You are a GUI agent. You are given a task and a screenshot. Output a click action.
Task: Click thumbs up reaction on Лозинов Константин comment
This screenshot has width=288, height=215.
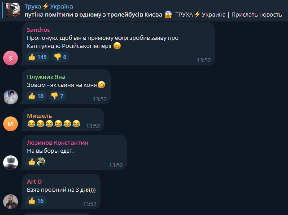[36, 162]
